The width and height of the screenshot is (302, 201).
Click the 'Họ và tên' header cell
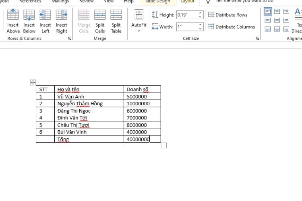click(x=89, y=89)
